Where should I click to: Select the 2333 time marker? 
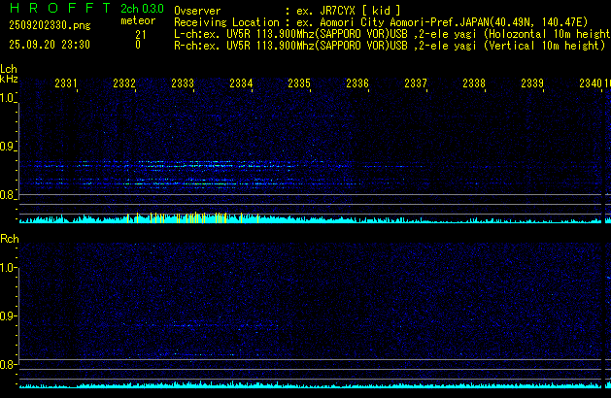pyautogui.click(x=183, y=84)
